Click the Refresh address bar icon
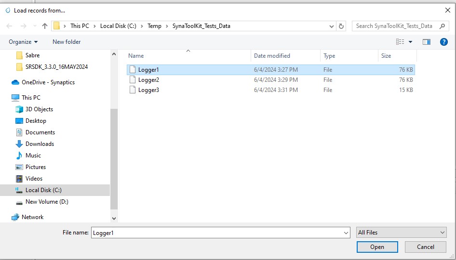 click(x=341, y=26)
